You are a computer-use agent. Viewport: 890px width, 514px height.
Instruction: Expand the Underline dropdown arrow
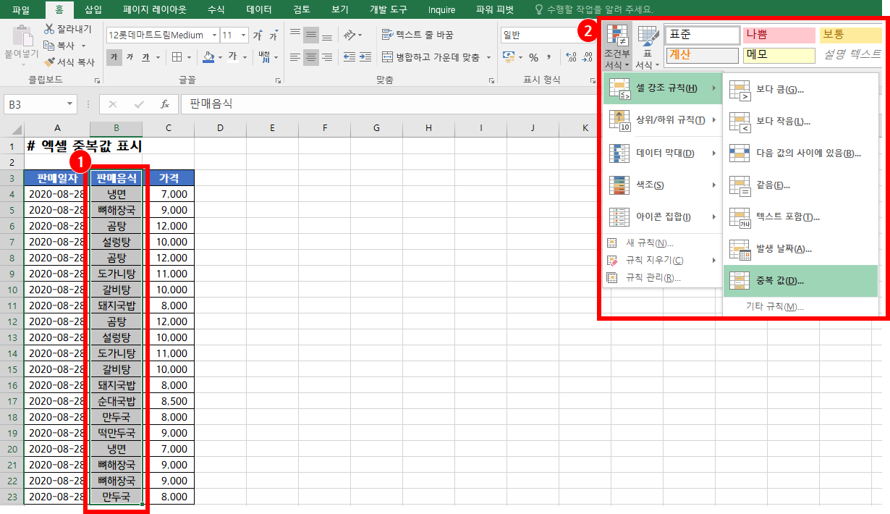click(x=157, y=57)
